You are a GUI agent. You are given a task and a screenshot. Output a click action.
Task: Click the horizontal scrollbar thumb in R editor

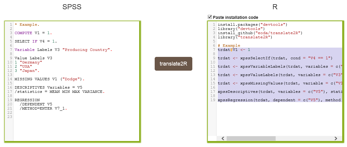(251, 138)
